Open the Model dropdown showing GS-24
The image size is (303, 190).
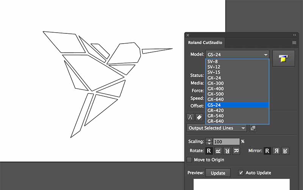click(237, 55)
